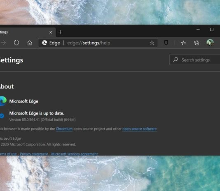The image size is (220, 191).
Task: Open the Microsoft services agreement link
Action: [74, 154]
